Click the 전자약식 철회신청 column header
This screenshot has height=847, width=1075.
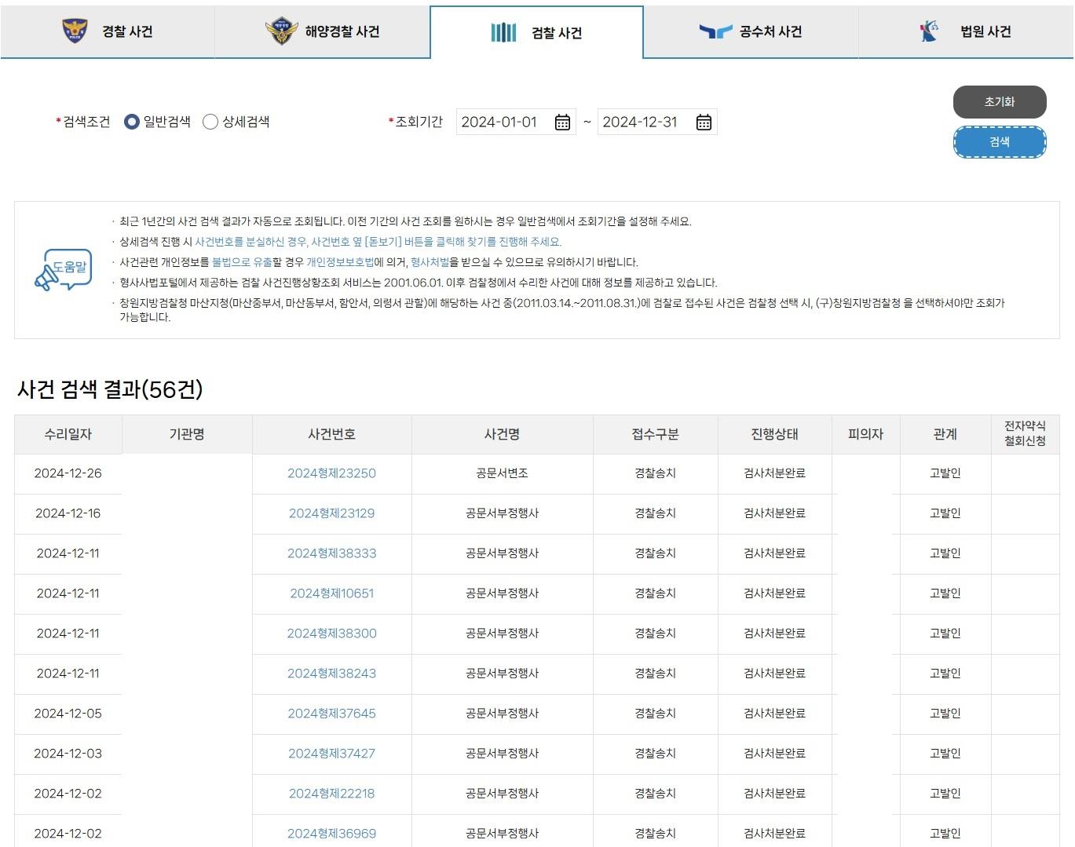(1025, 433)
